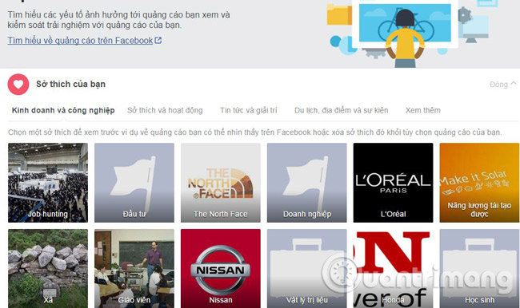
Task: Click the pink heart icon for Sở thích của bạn
Action: (18, 85)
